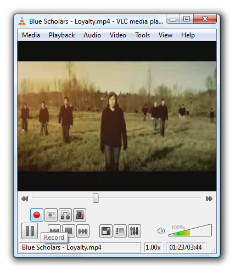Show the playlist
This screenshot has width=235, height=276.
(x=120, y=231)
